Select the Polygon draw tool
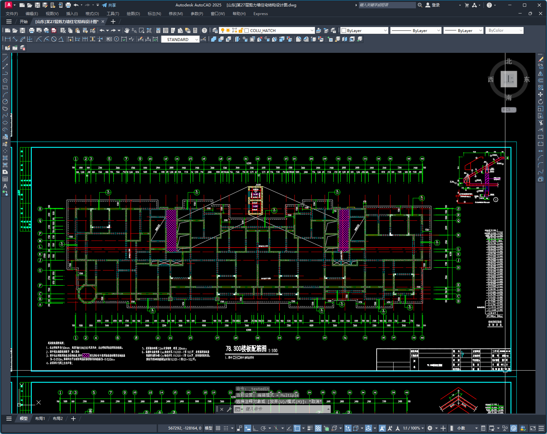Viewport: 547px width, 434px height. click(x=5, y=80)
